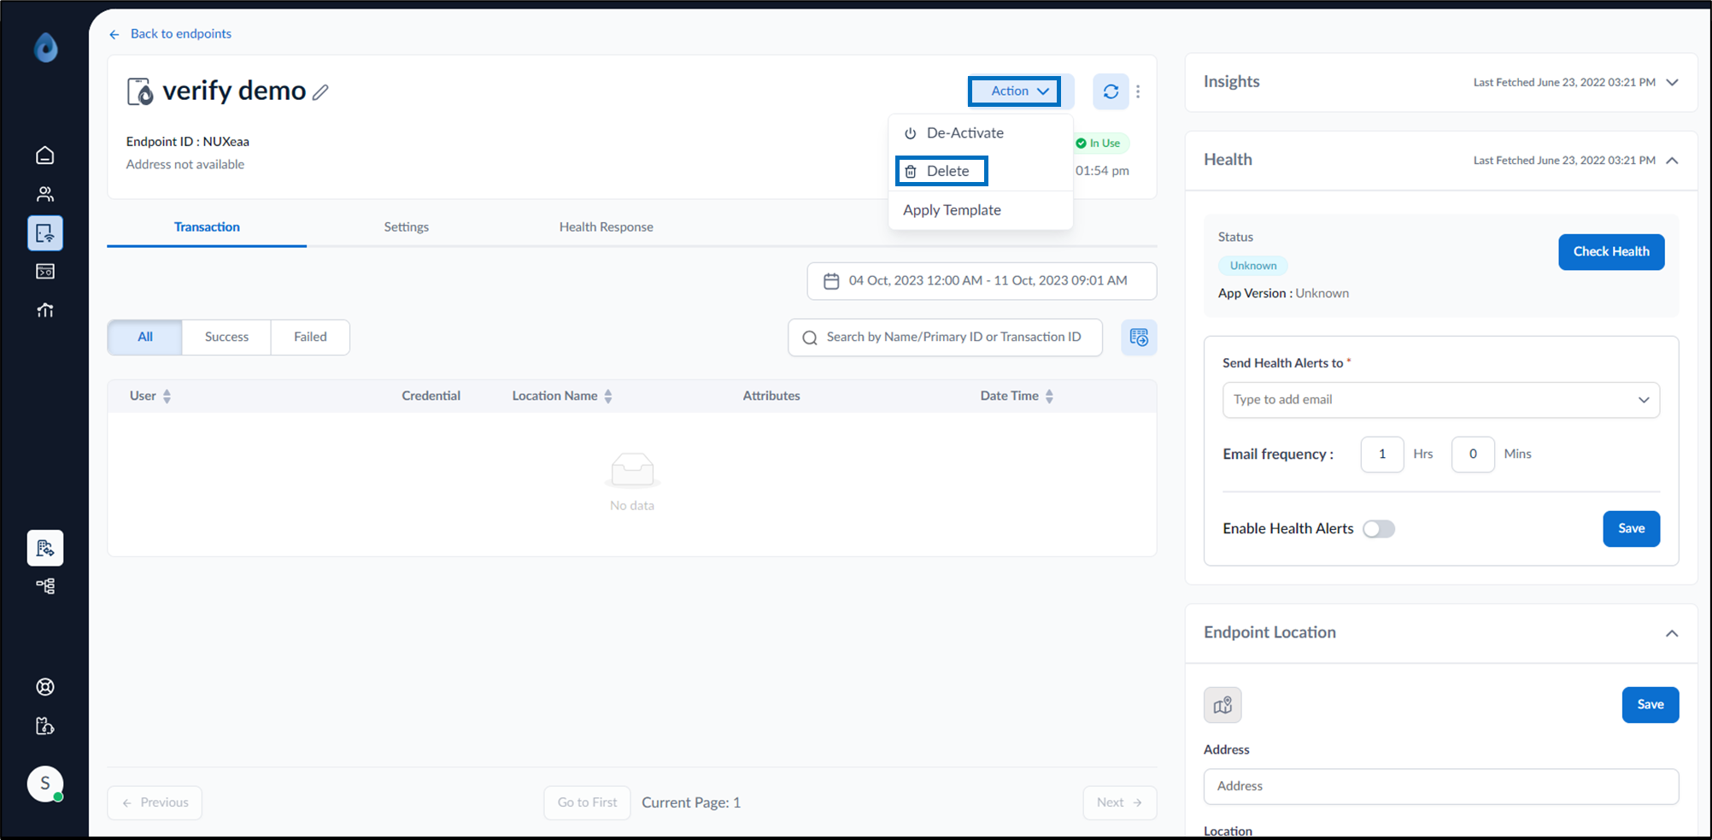This screenshot has width=1712, height=840.
Task: Click the email frequency Hrs field
Action: click(1382, 455)
